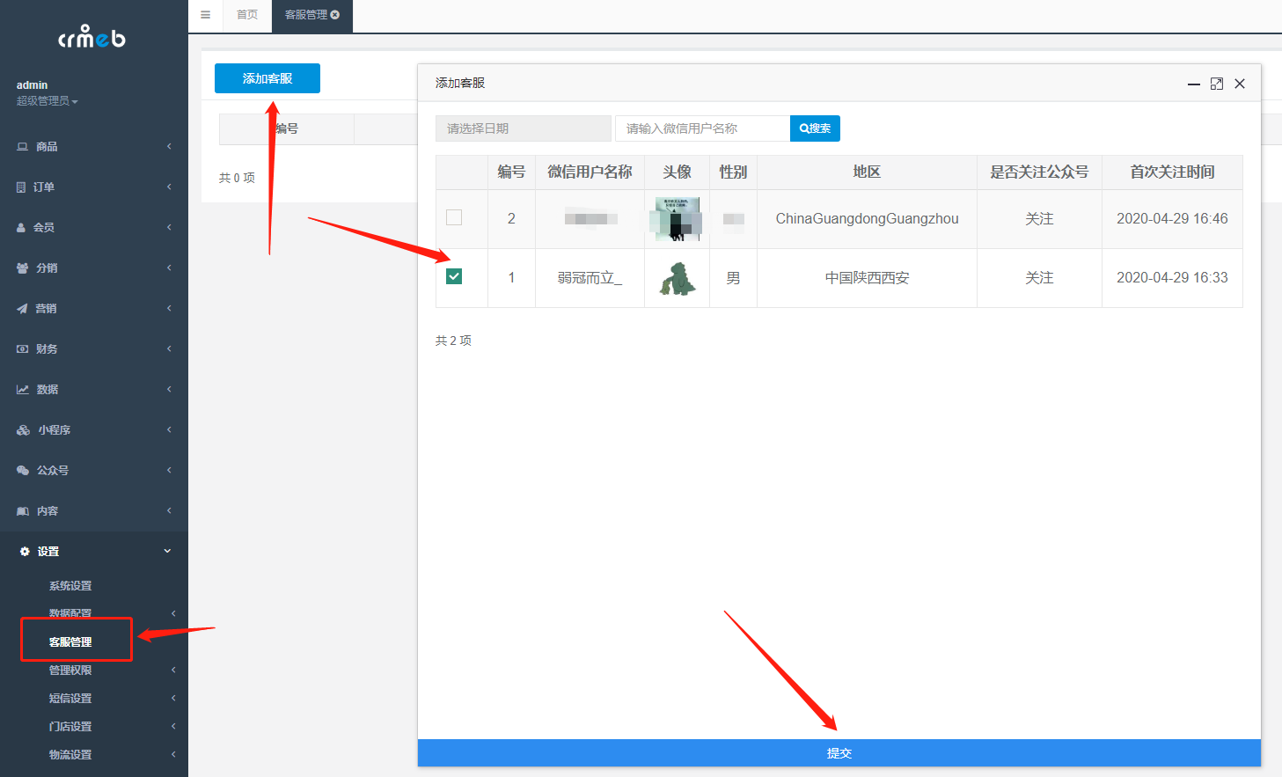
Task: Click the 共 2 项 count text
Action: (453, 341)
